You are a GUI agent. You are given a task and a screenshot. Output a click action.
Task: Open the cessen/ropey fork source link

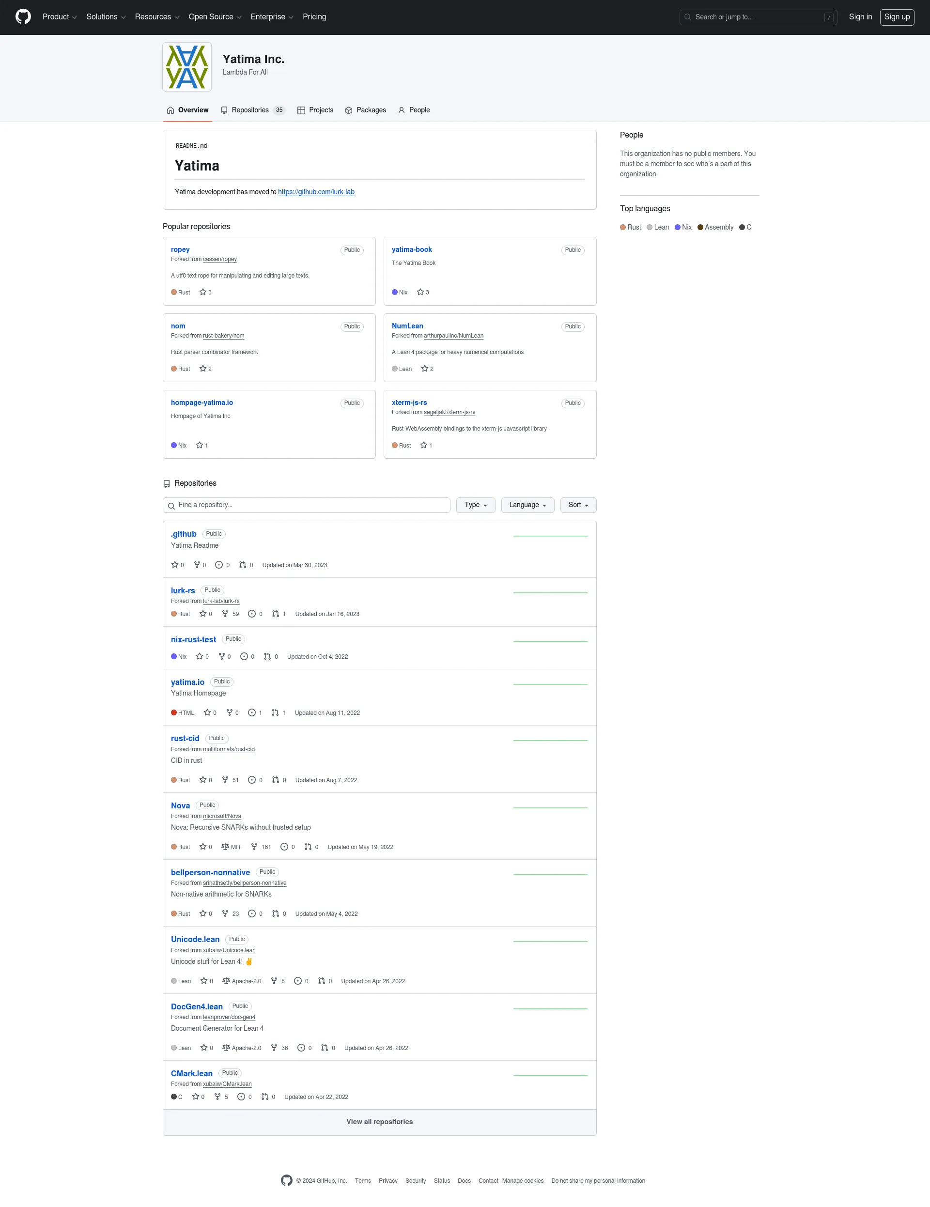220,259
